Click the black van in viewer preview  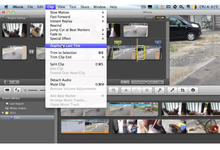coord(185,28)
